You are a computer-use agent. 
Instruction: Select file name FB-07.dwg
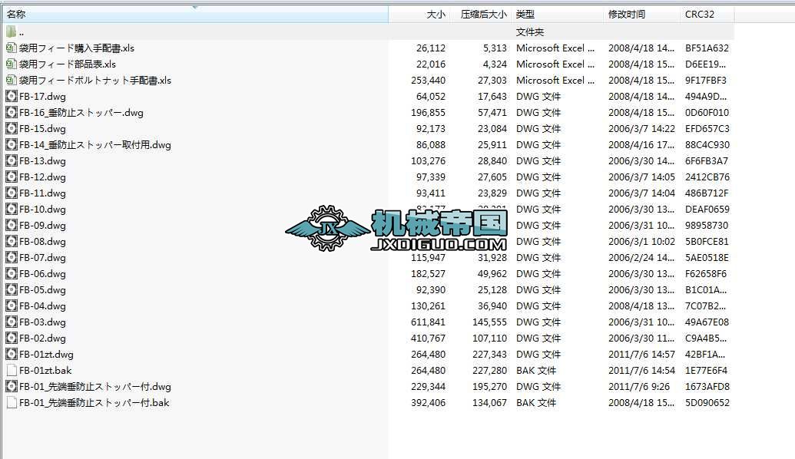42,258
